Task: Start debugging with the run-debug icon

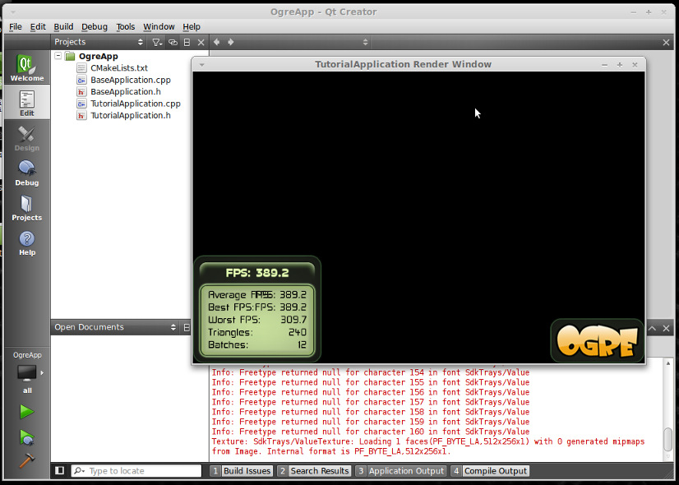Action: 26,437
